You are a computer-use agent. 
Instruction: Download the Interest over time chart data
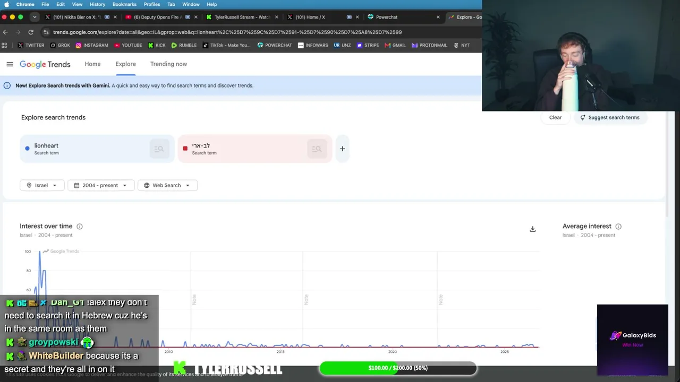click(x=532, y=229)
